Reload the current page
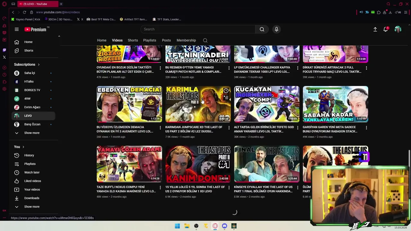The height and width of the screenshot is (231, 411). click(24, 12)
